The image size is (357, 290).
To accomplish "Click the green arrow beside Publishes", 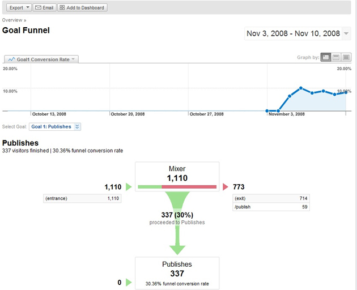I will 128,282.
